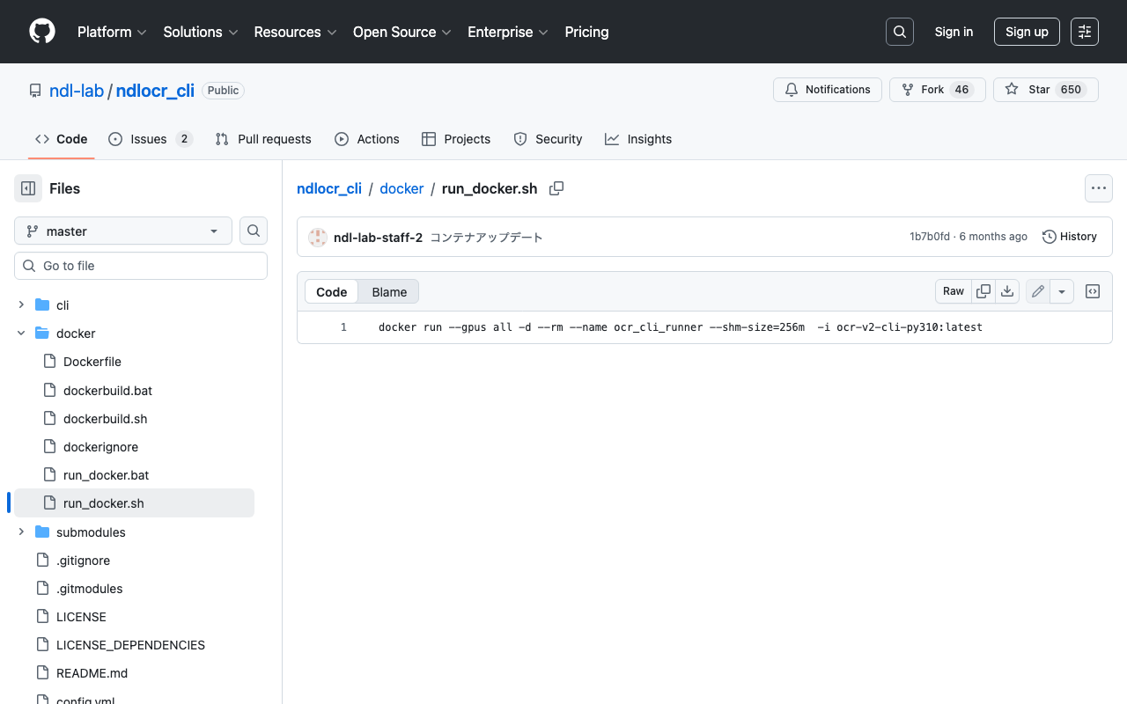Edit the file with the pencil icon
Screen dimensions: 1127x704
(1036, 290)
